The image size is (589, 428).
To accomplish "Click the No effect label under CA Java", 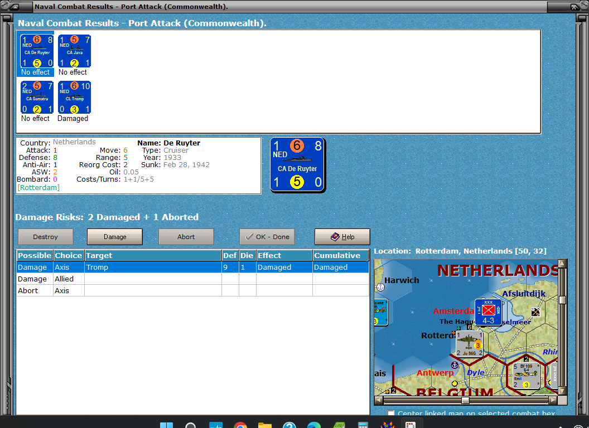I will tap(73, 72).
